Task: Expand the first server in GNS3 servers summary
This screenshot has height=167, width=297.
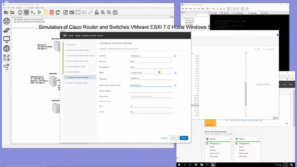Action: coord(13,19)
